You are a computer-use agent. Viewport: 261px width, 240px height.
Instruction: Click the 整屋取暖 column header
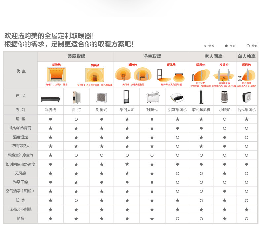coord(76,56)
